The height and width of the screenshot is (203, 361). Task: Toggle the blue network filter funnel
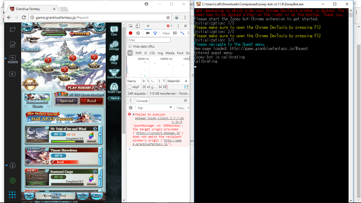pos(155,33)
